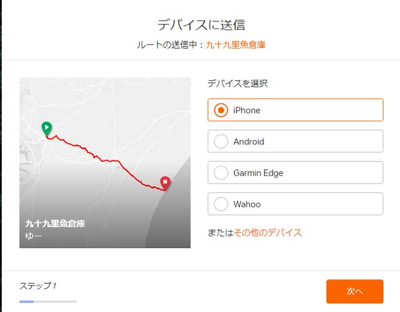Click the ゆー author name on map card
Viewport: 400px width, 312px height.
point(33,236)
